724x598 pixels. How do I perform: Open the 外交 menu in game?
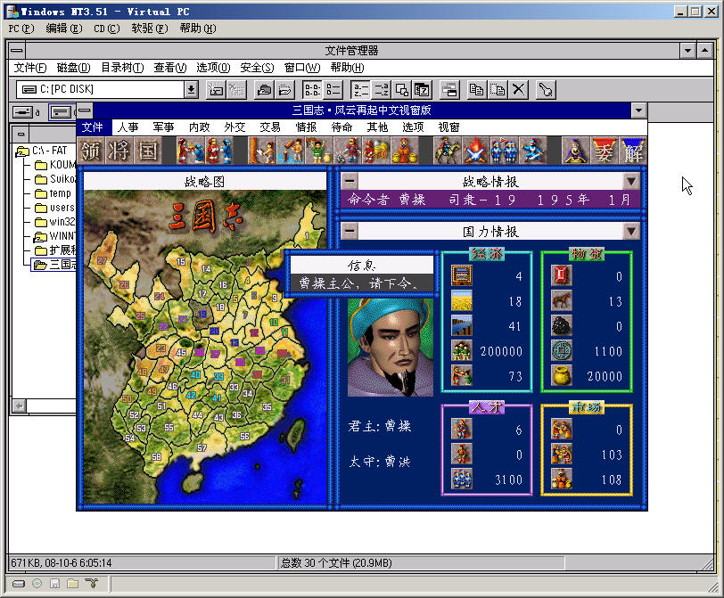234,127
